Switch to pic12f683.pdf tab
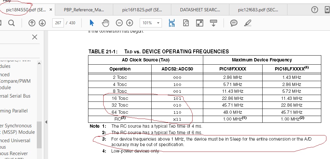330x159 pixels. 258,10
